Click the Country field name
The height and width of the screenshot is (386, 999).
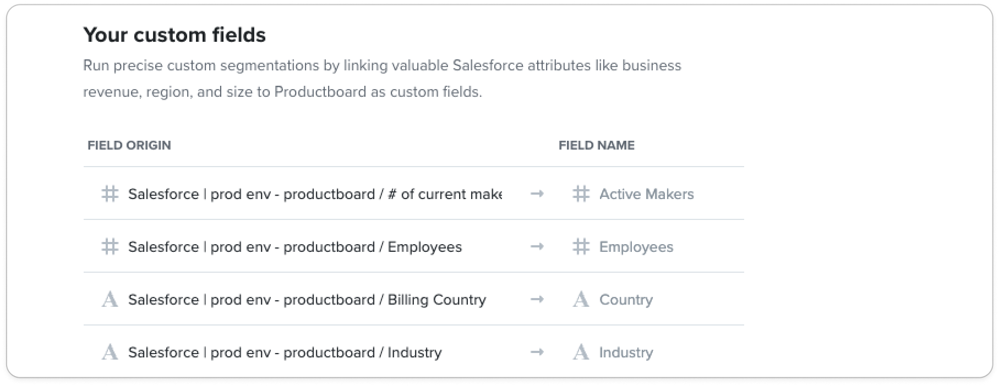coord(626,300)
